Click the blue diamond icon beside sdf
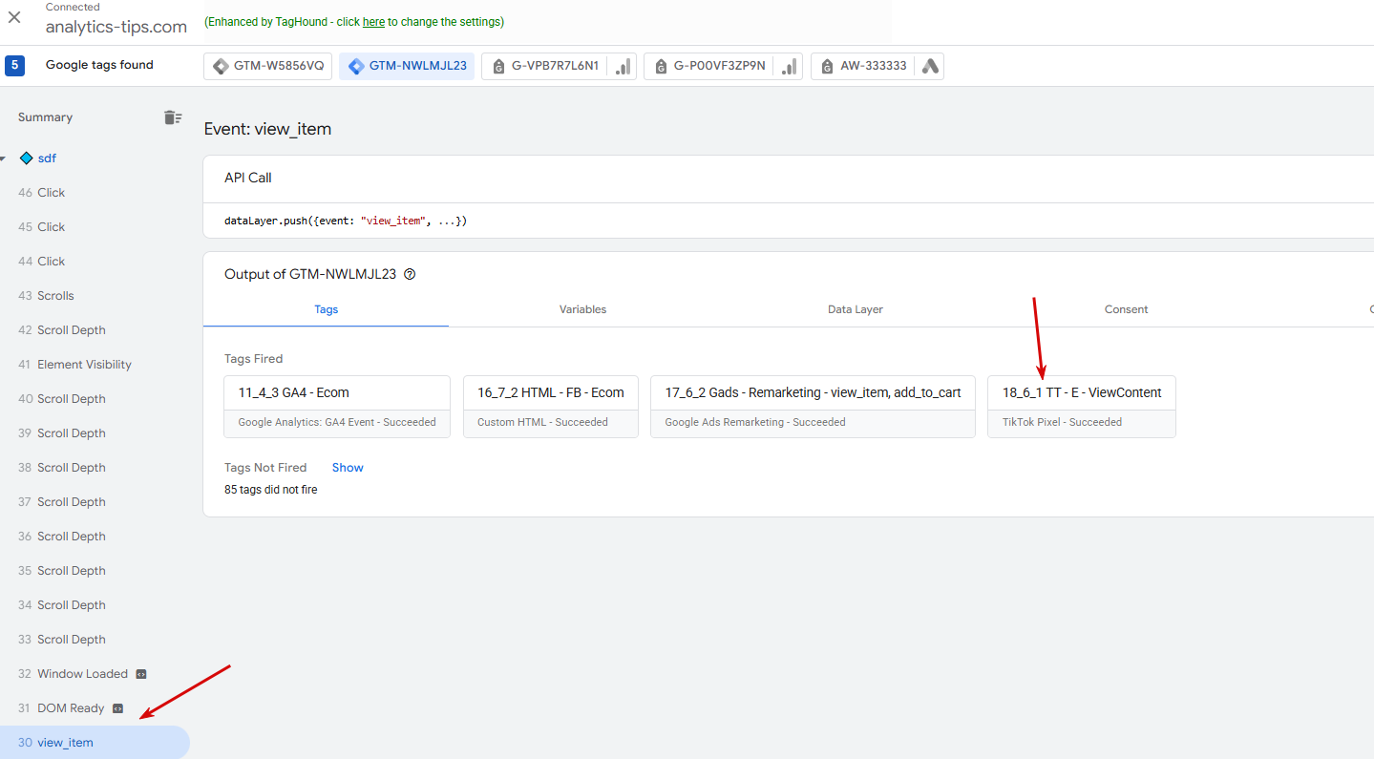The image size is (1374, 759). tap(27, 158)
